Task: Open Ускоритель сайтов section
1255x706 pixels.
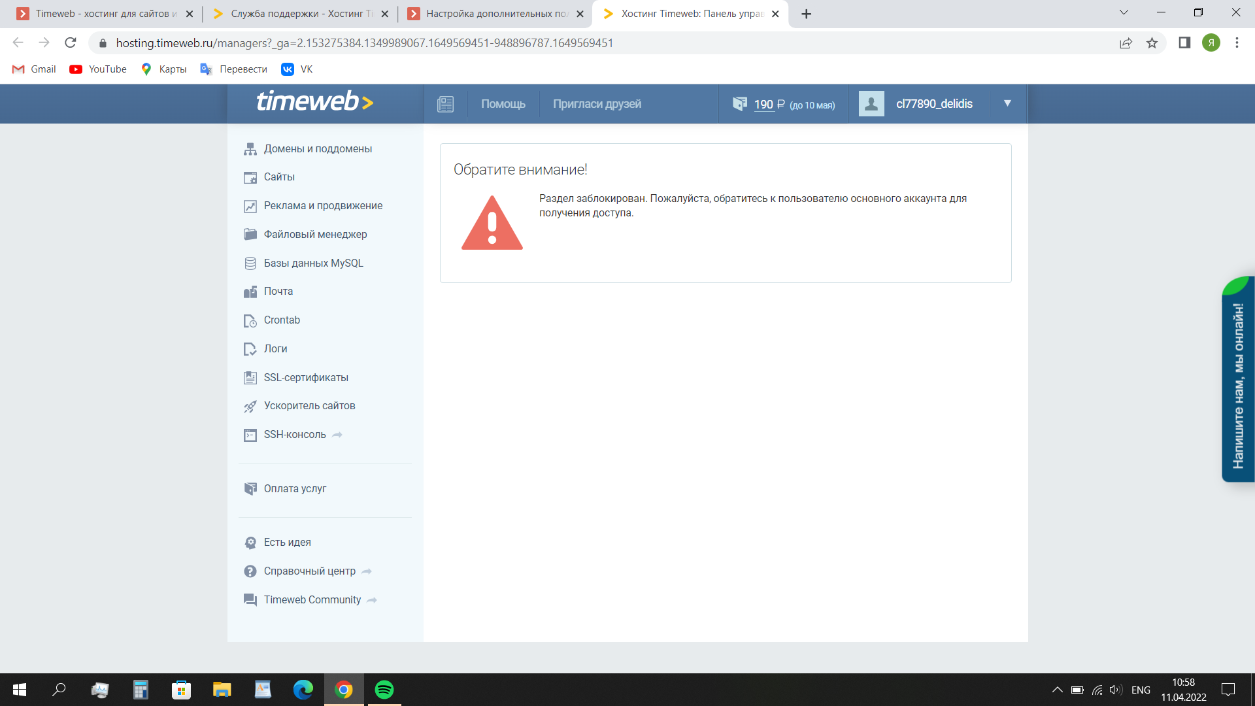Action: tap(309, 406)
